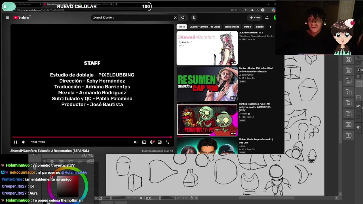Open the zombies PvZ video thumbnail
The image size is (363, 204).
tap(207, 120)
